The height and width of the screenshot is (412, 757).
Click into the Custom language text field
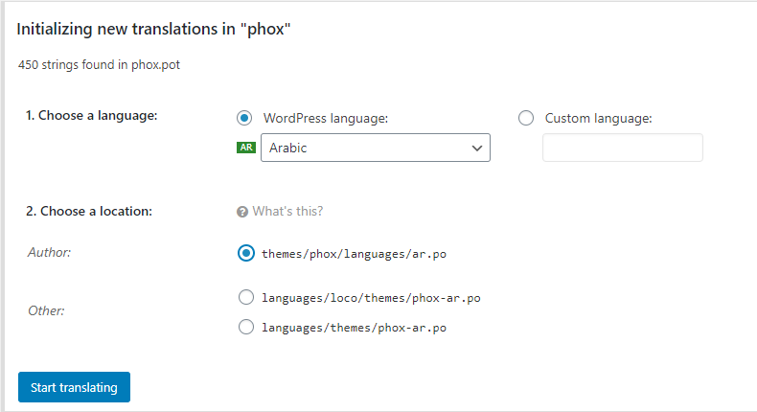623,148
